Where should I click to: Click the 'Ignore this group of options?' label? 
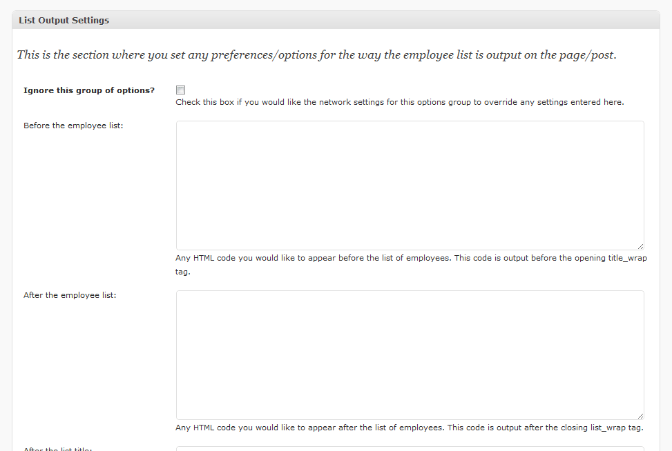(89, 90)
